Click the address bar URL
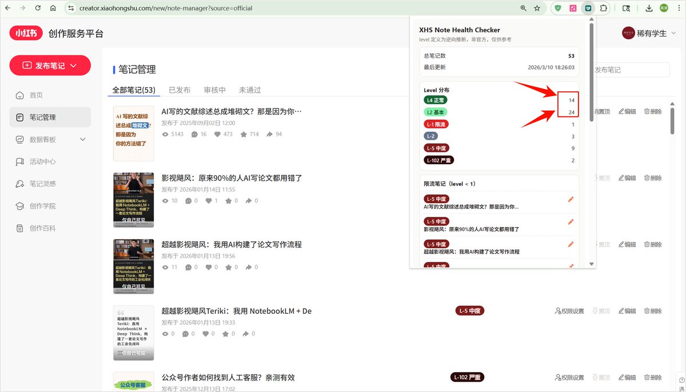Image resolution: width=686 pixels, height=392 pixels. pos(166,9)
